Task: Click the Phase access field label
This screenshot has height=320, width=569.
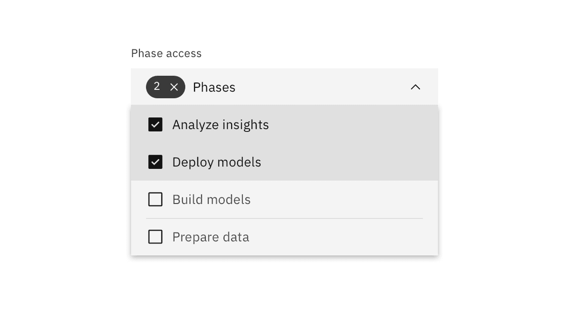Action: coord(166,53)
